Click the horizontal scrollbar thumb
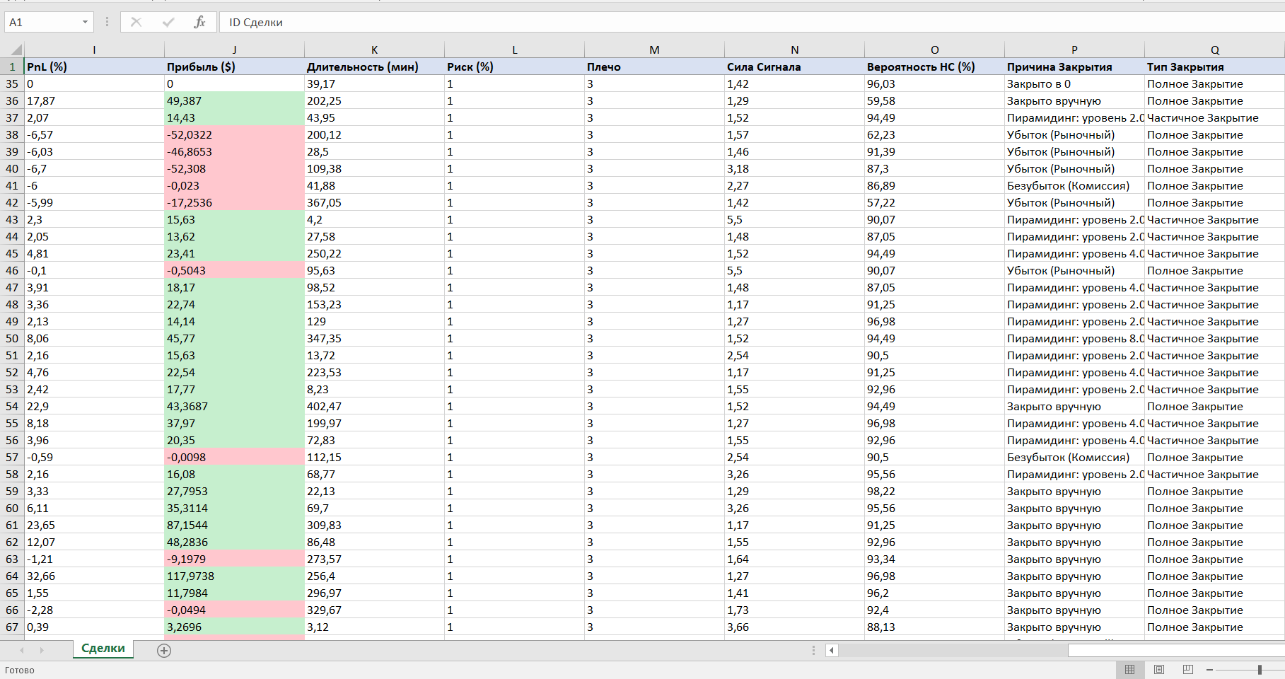 click(1174, 651)
